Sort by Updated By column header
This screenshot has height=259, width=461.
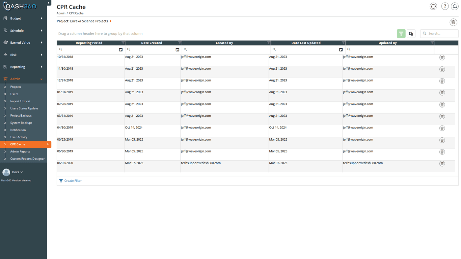(388, 43)
